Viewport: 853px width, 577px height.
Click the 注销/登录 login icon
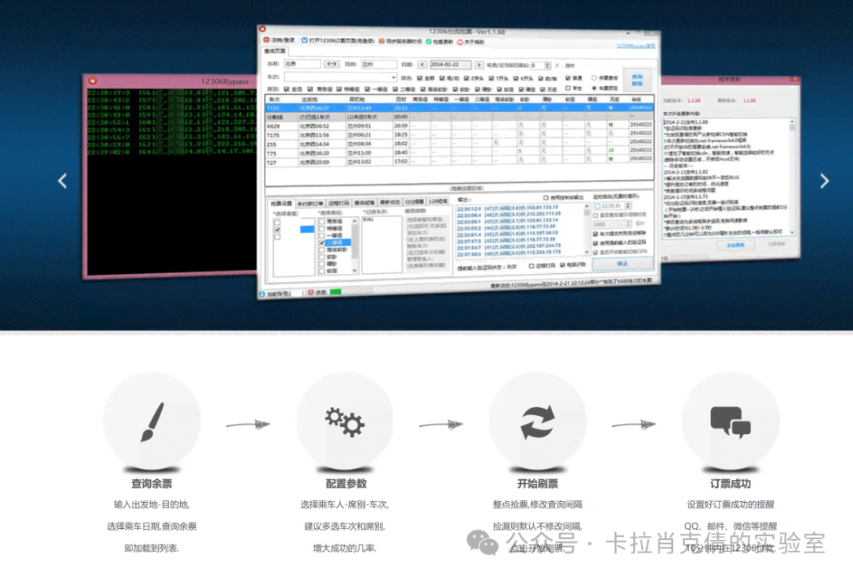pos(267,40)
